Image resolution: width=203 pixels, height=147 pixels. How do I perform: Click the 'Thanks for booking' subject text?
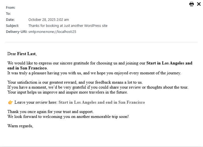coord(68,26)
